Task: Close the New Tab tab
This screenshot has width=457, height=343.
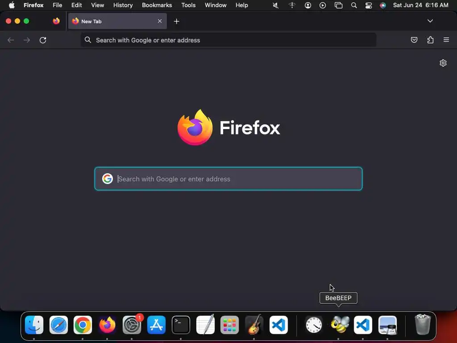Action: [x=160, y=21]
